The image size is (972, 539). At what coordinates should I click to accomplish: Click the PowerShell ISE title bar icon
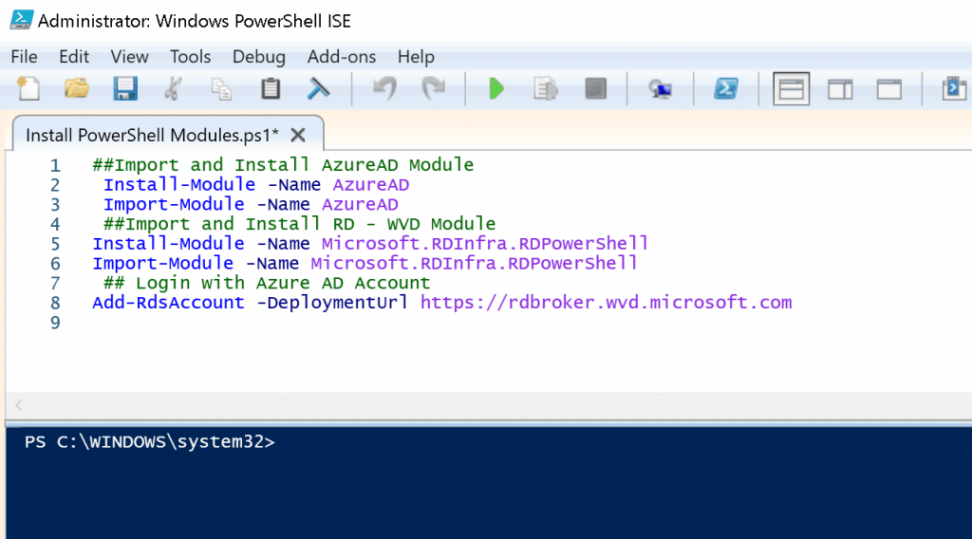click(22, 20)
